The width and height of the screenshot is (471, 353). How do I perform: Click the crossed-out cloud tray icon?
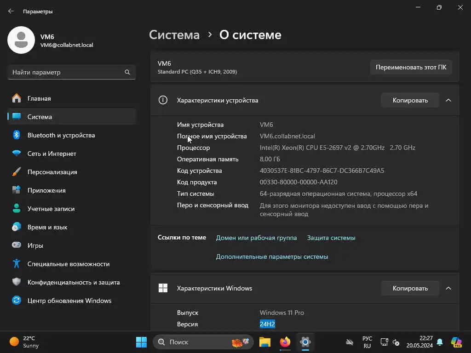coord(350,342)
